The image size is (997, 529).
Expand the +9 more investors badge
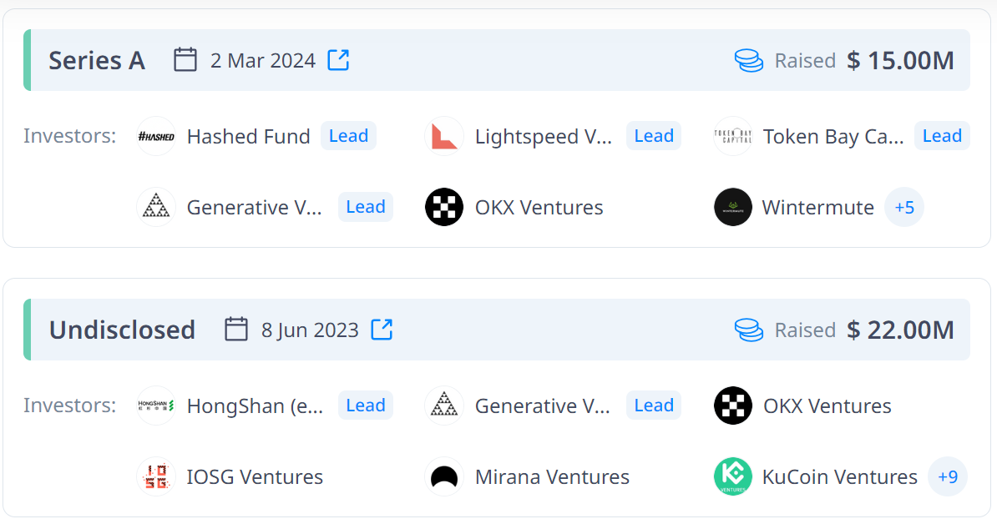point(948,476)
